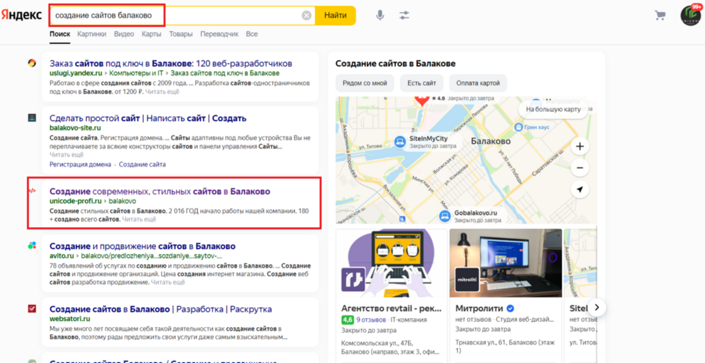Switch to Видео tab

tap(124, 34)
